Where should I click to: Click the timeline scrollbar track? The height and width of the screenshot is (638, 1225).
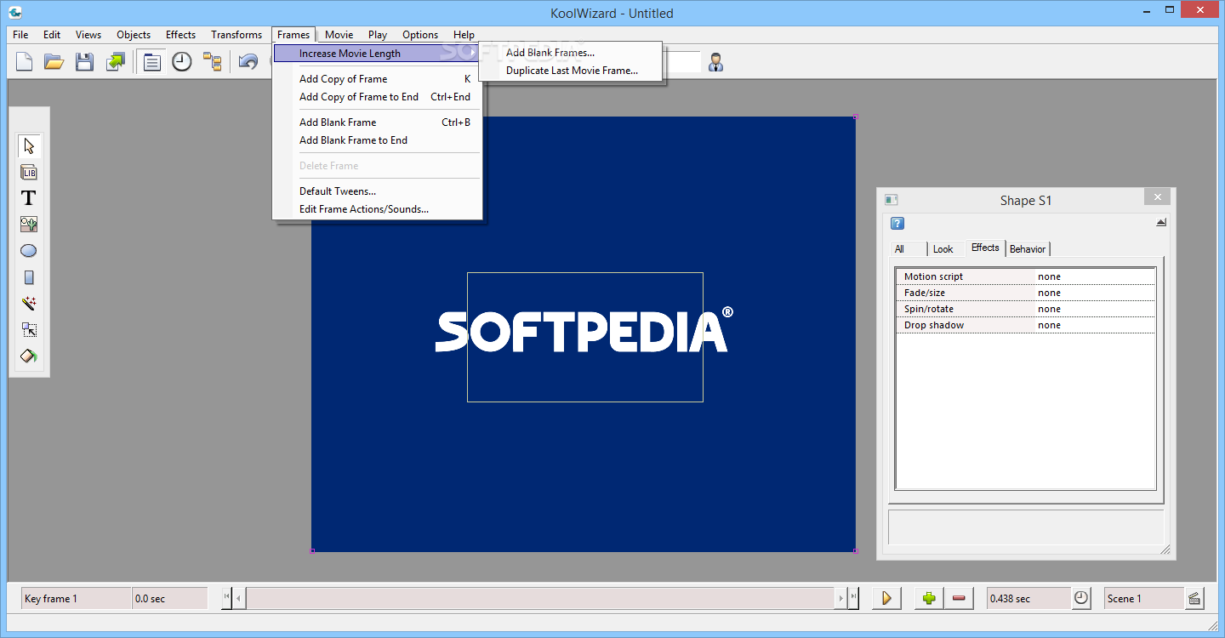[540, 598]
